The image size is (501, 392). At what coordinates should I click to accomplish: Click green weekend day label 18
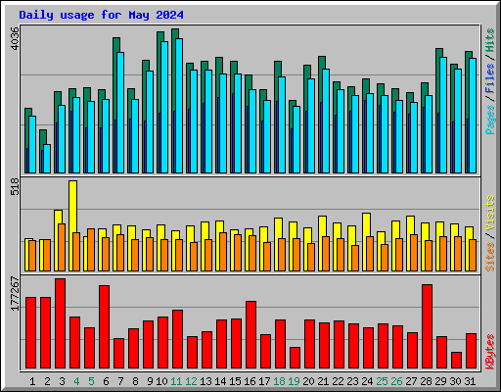pos(279,381)
